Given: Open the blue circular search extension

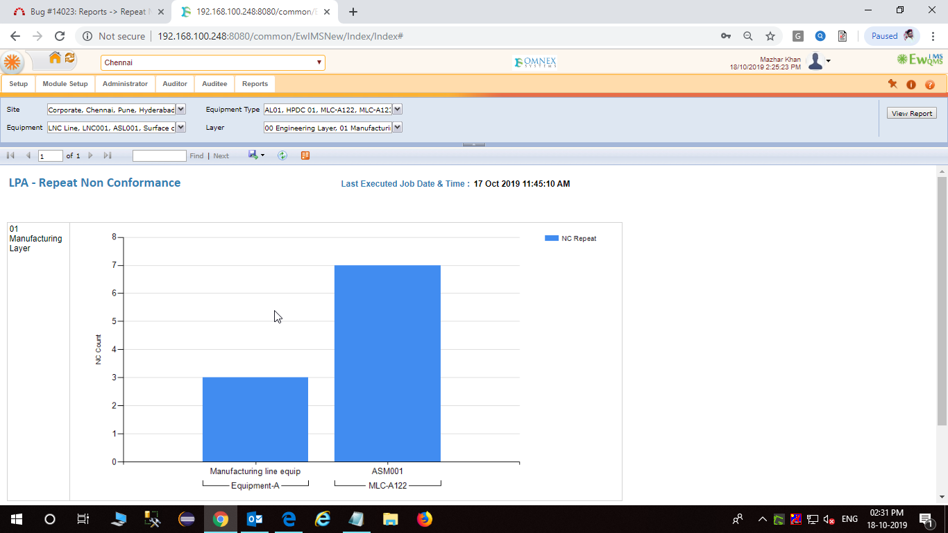Looking at the screenshot, I should 820,36.
